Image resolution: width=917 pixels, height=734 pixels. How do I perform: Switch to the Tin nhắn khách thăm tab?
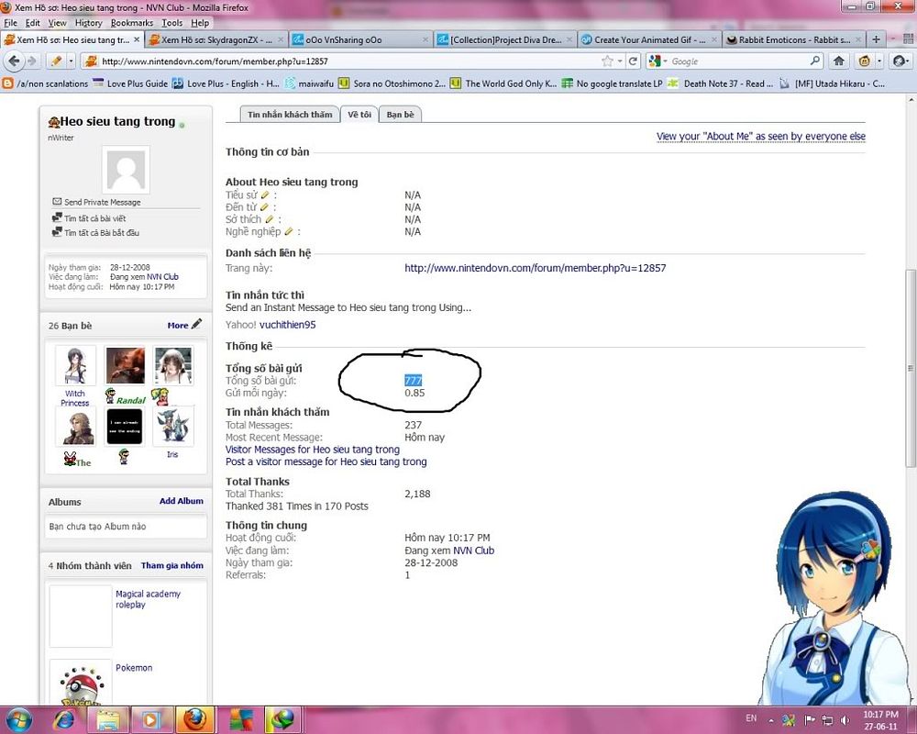coord(290,114)
